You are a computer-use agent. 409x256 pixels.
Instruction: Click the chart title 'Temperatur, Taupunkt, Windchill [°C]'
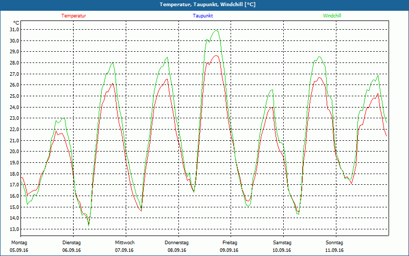[x=208, y=5]
